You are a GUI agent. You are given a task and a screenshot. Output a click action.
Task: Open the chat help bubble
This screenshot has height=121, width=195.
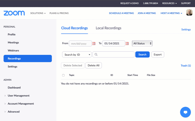pos(185,112)
